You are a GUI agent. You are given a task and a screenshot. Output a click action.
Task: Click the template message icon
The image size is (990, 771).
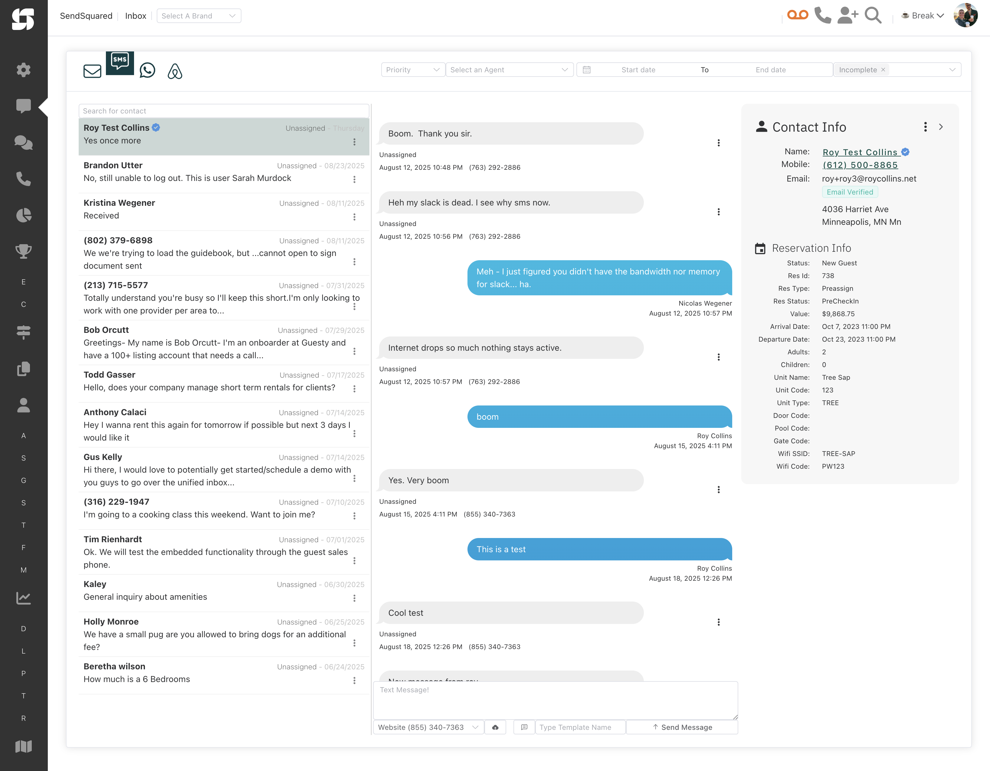[x=524, y=727]
